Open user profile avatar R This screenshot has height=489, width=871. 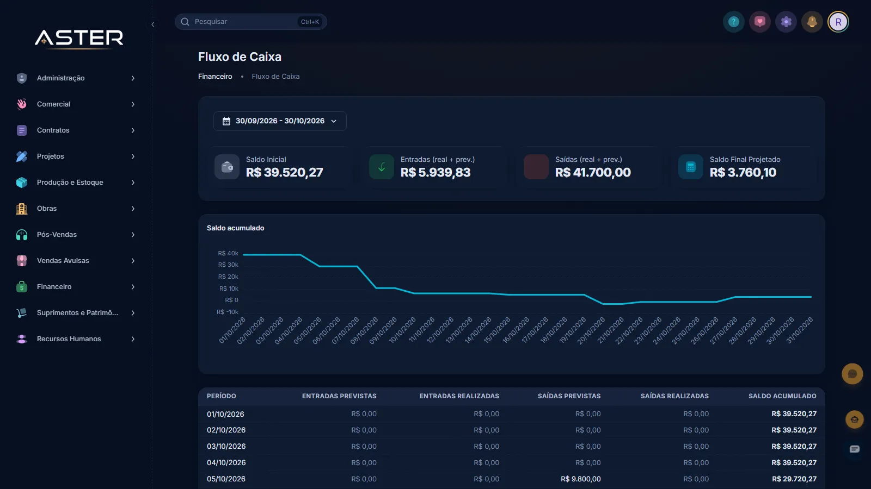tap(838, 22)
